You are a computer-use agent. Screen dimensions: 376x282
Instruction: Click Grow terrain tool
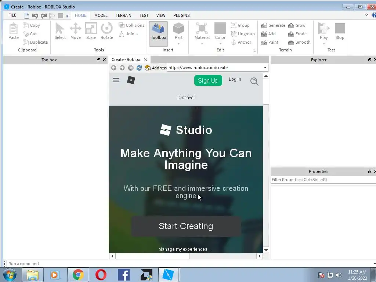click(x=297, y=25)
